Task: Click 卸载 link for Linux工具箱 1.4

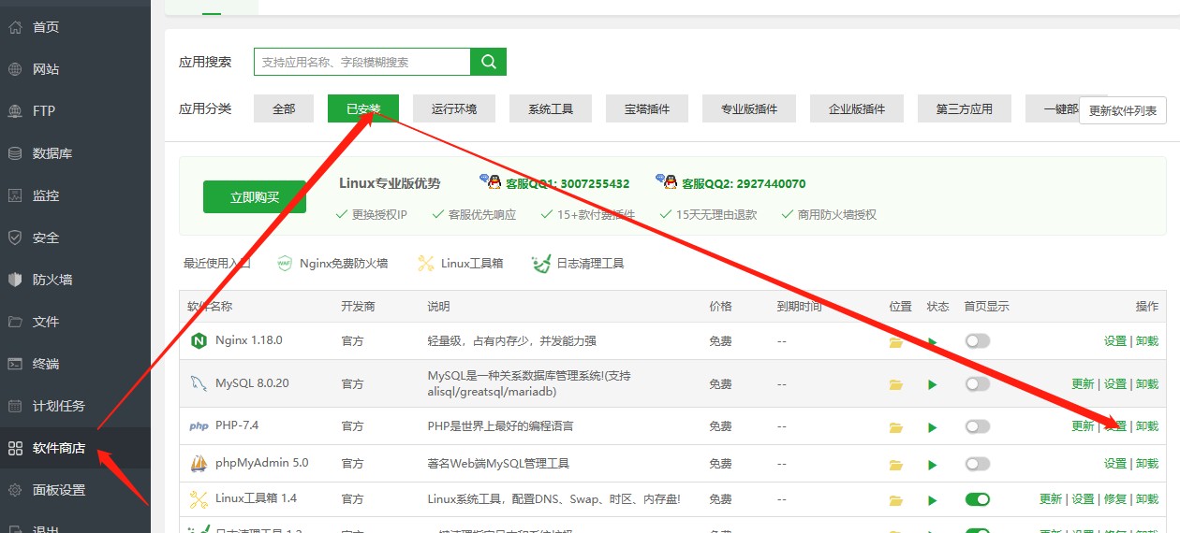Action: [x=1147, y=498]
